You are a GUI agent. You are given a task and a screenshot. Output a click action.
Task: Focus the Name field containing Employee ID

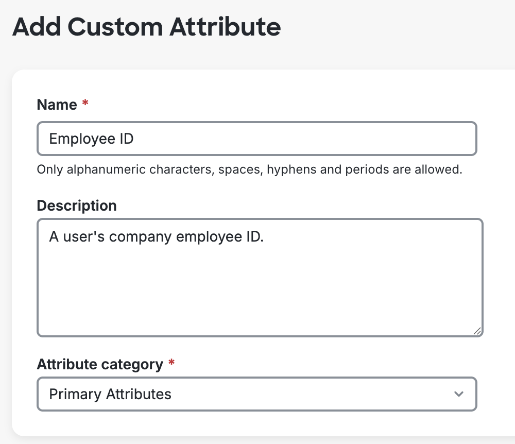[256, 138]
